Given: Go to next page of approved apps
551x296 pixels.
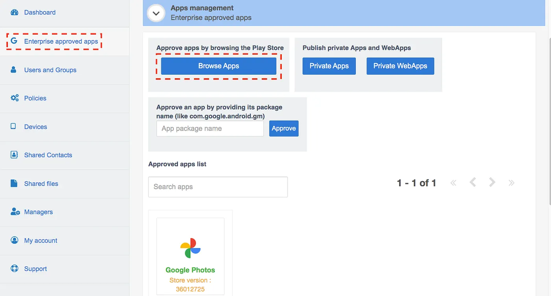Looking at the screenshot, I should (492, 182).
